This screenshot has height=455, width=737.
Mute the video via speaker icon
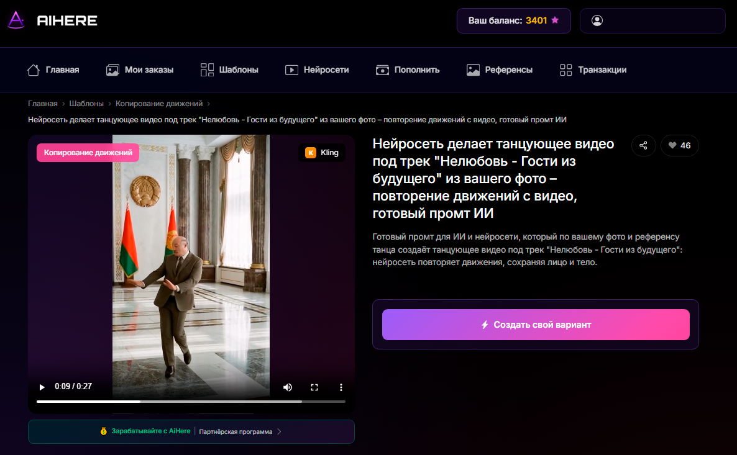[288, 387]
